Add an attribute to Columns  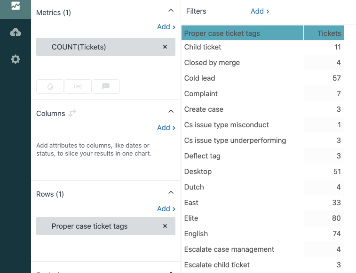coord(166,128)
